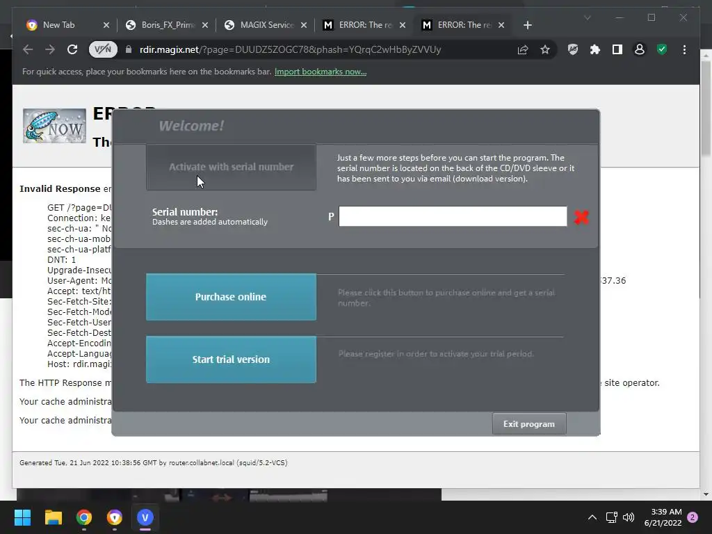Click the Start trial version button

point(231,359)
